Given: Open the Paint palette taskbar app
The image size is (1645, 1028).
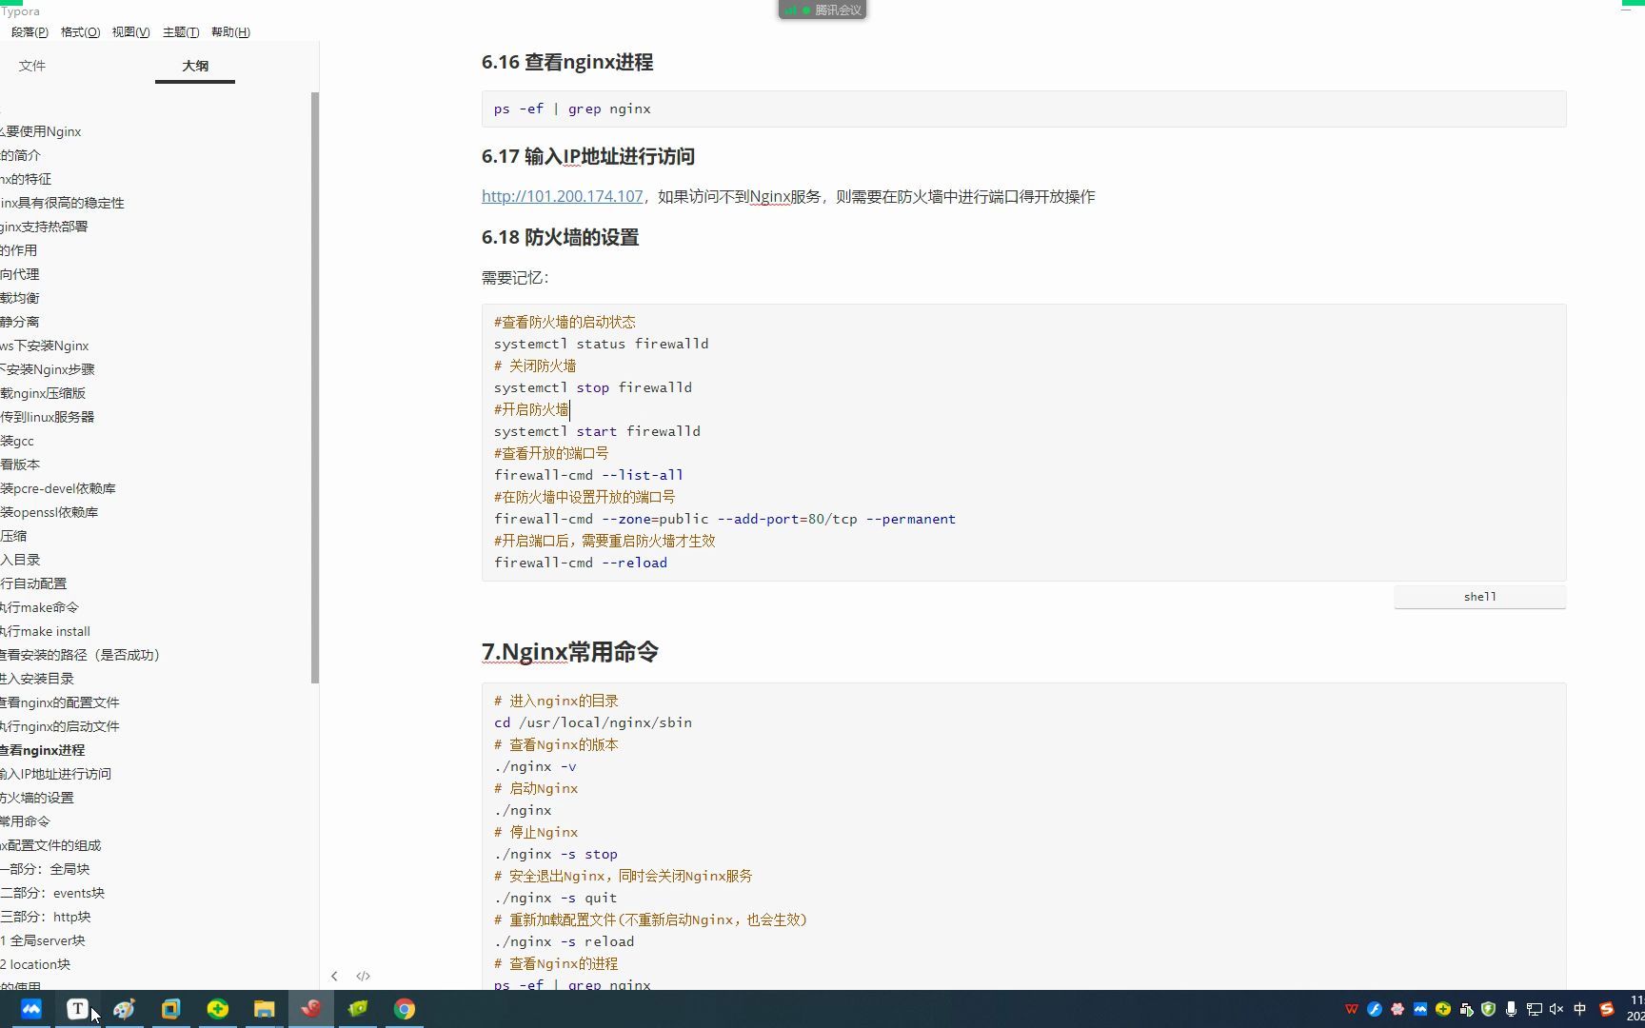Looking at the screenshot, I should 124,1009.
